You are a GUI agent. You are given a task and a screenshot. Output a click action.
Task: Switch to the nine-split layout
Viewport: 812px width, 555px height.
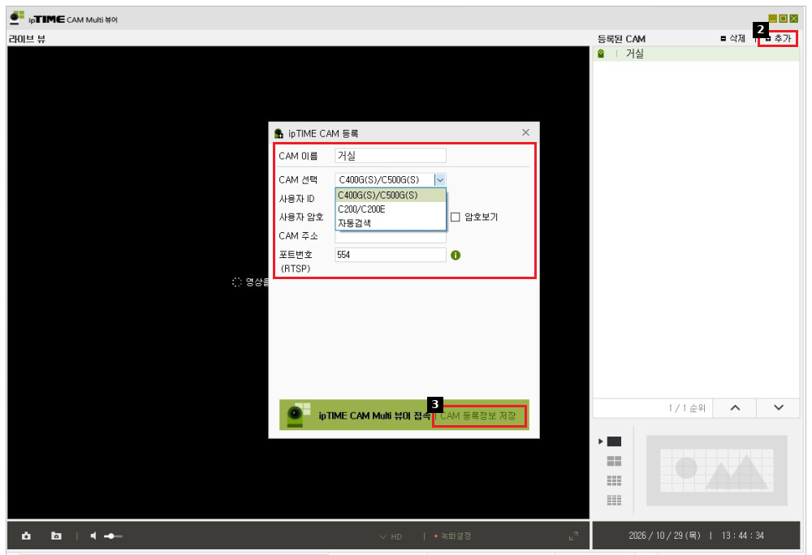(614, 480)
